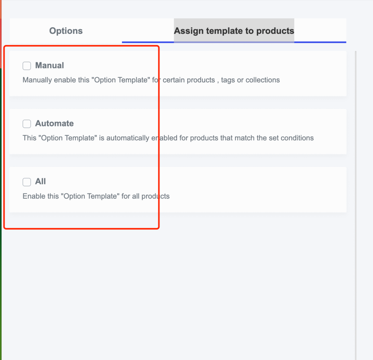
Task: Tick the Automate checkbox
Action: tap(27, 124)
